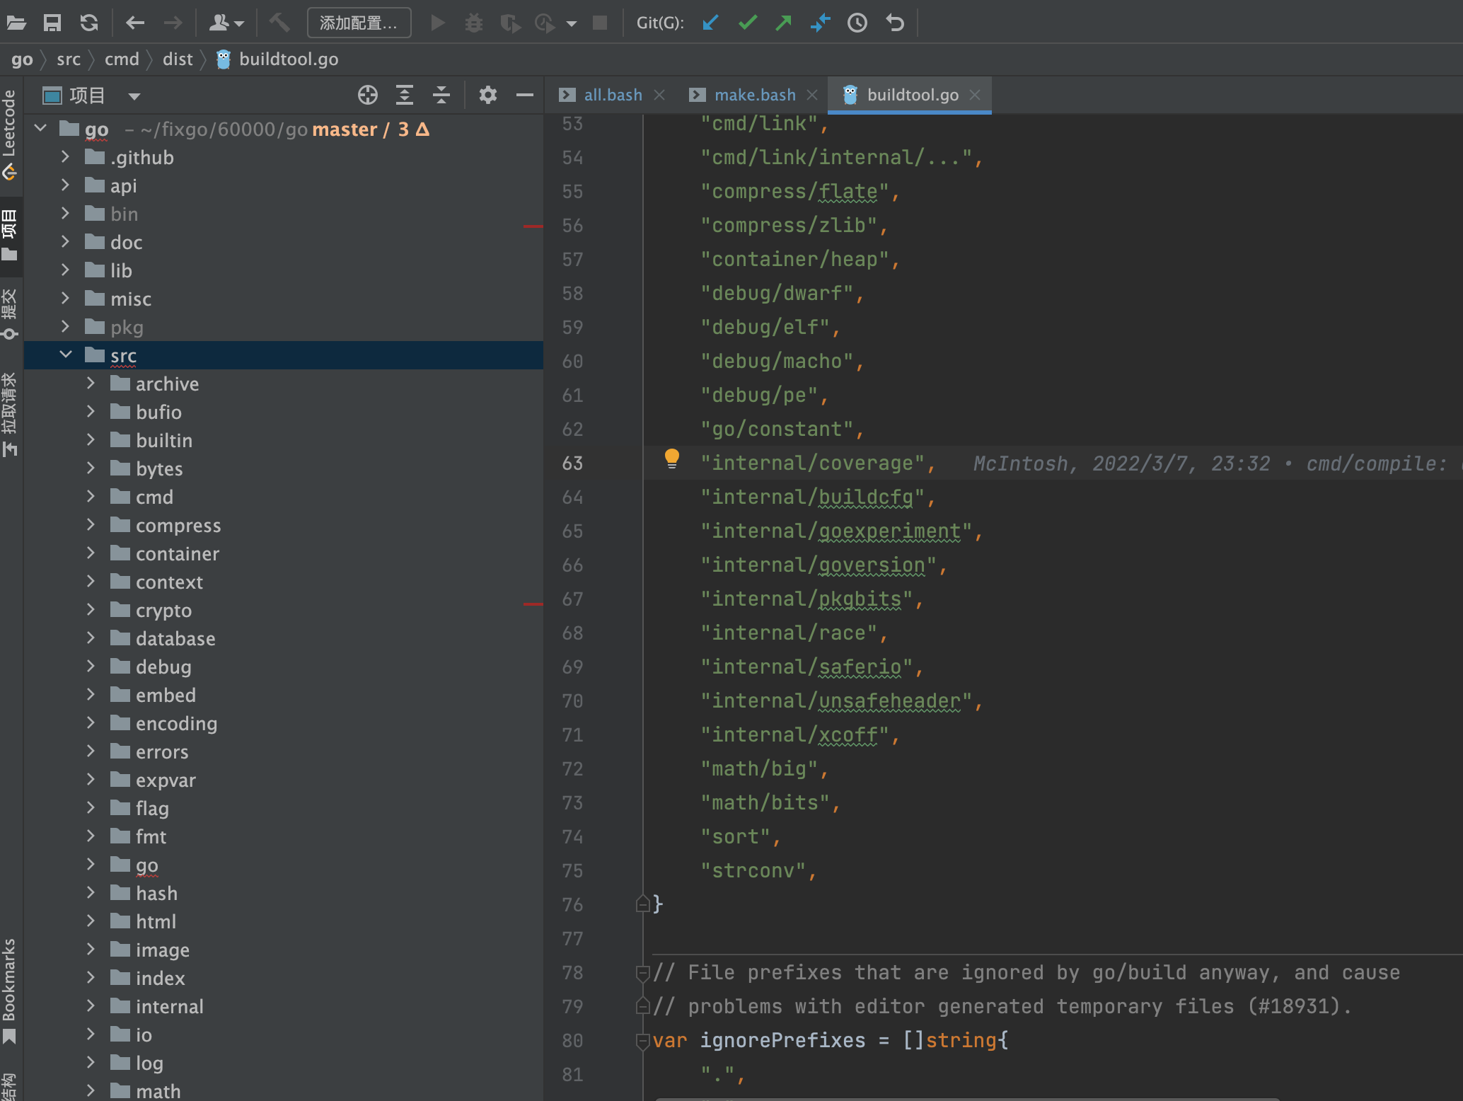Click the Git rollback icon

point(895,23)
